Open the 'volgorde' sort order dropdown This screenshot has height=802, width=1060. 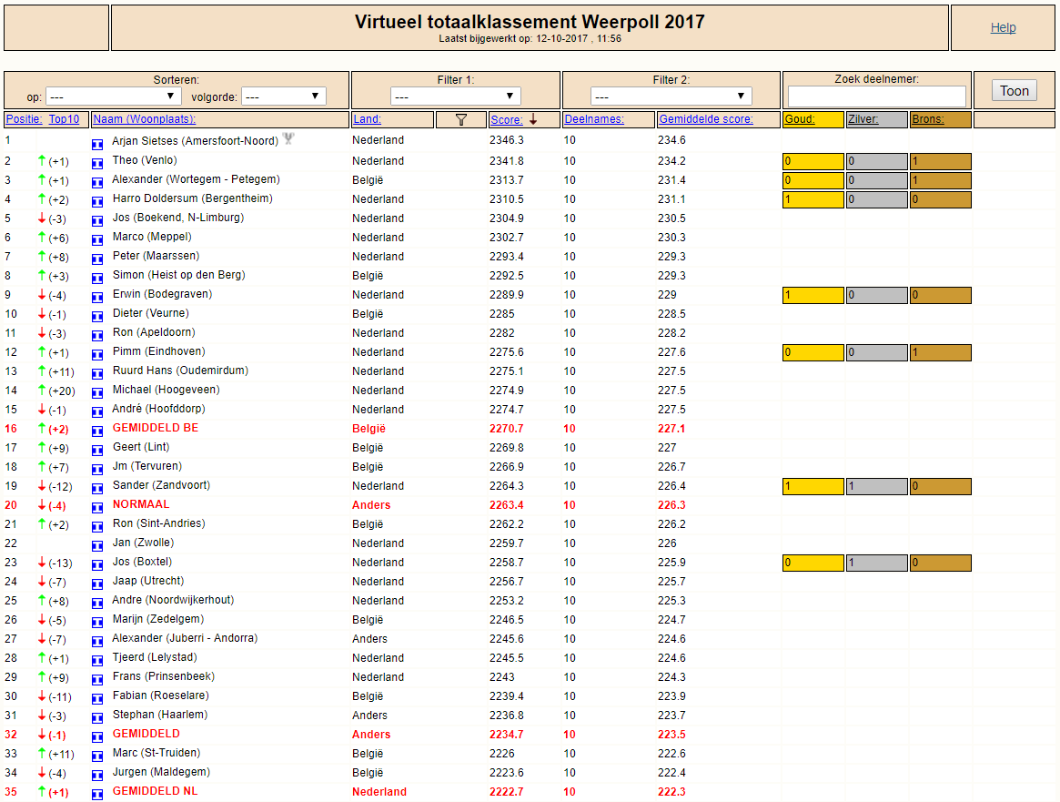click(283, 96)
